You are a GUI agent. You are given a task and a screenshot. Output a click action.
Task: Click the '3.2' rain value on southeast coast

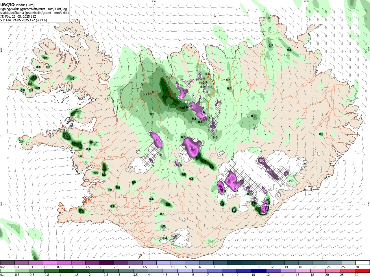point(263,212)
